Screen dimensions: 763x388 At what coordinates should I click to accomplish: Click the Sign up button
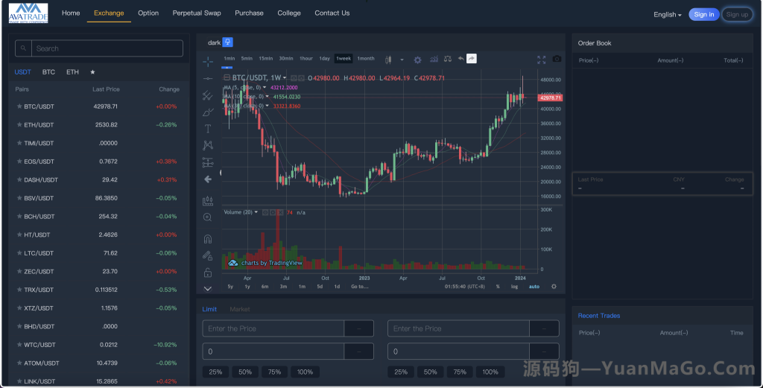point(737,15)
